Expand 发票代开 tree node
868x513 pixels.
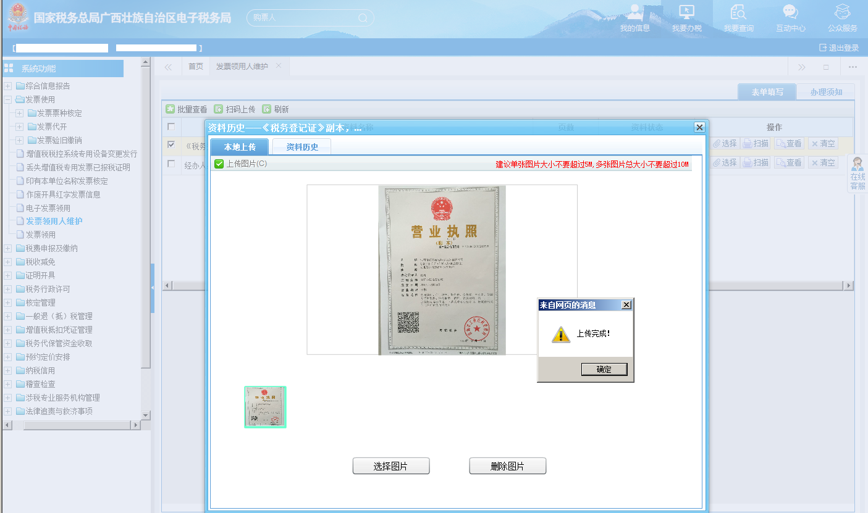pyautogui.click(x=19, y=127)
